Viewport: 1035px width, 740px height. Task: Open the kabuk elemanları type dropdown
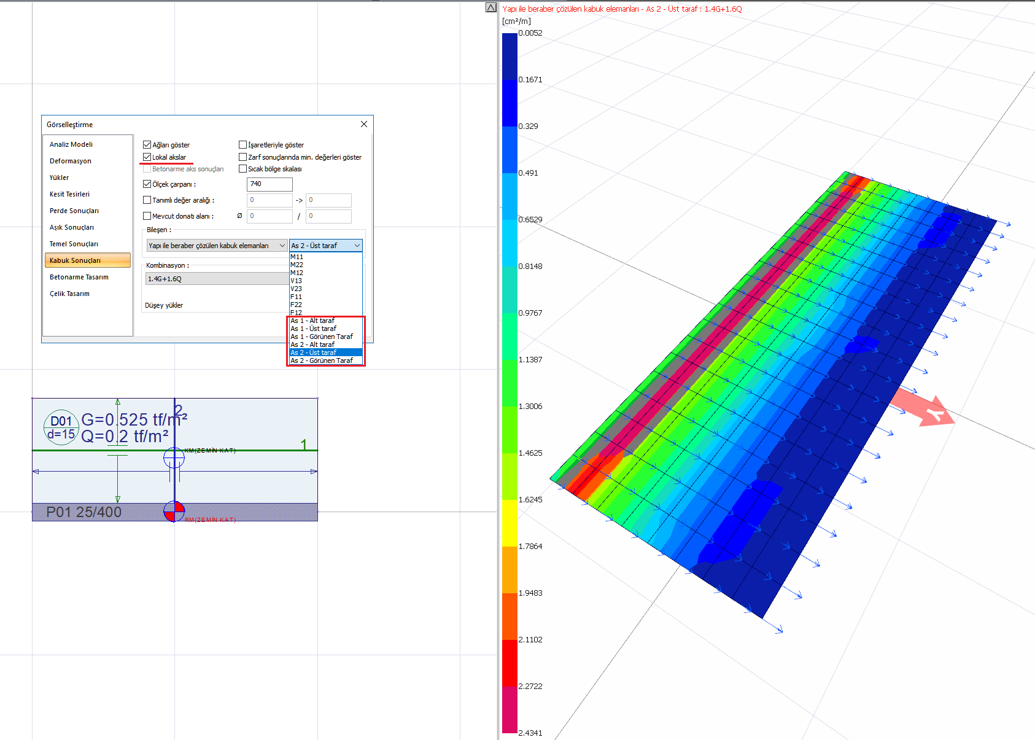tap(217, 246)
